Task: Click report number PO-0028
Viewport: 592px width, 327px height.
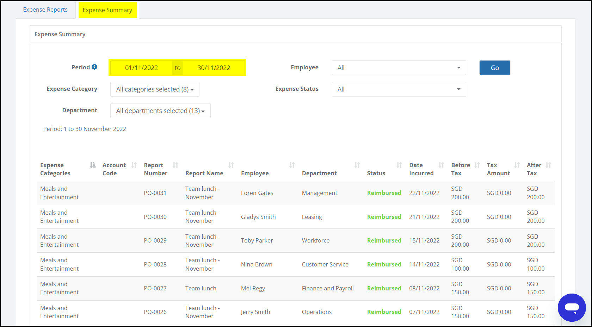Action: pyautogui.click(x=155, y=264)
